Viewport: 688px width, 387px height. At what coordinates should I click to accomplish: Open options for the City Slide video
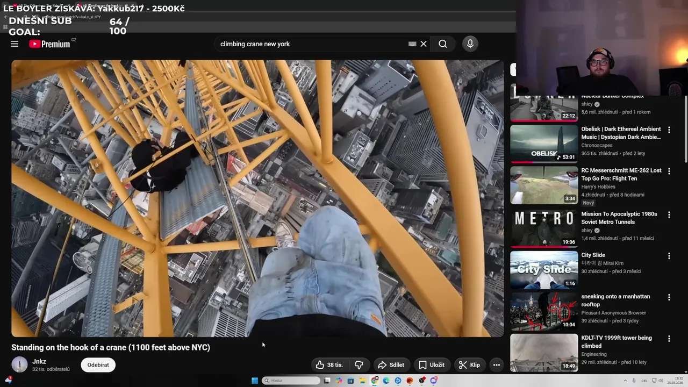coord(669,256)
